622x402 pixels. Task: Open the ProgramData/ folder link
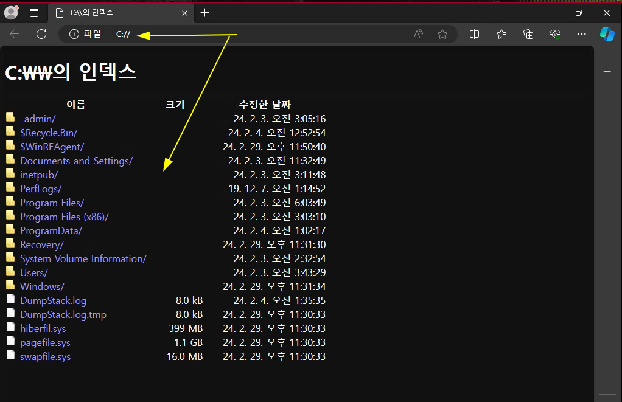(51, 230)
